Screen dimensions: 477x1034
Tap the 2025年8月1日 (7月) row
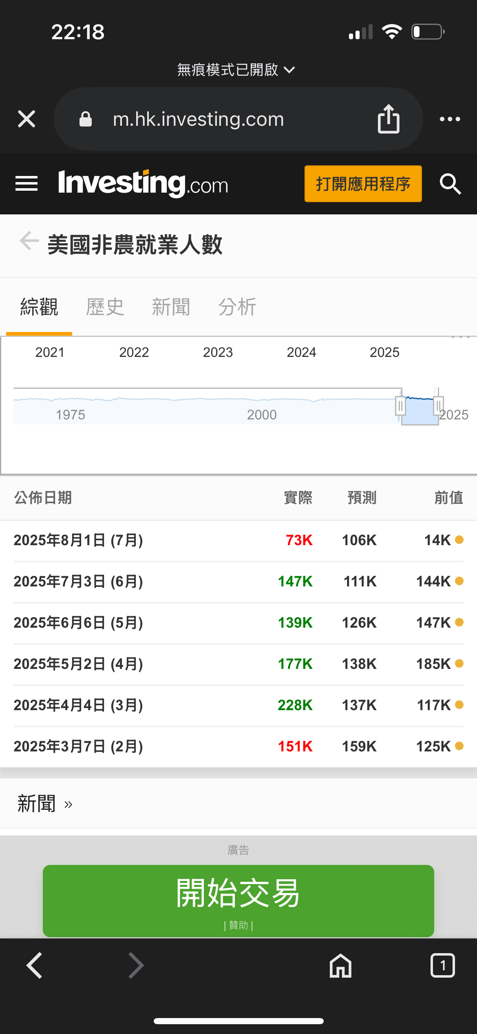238,540
